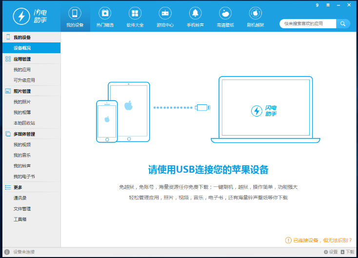Click the 闪电助手 lightning logo
The height and width of the screenshot is (258, 358).
(x=21, y=16)
